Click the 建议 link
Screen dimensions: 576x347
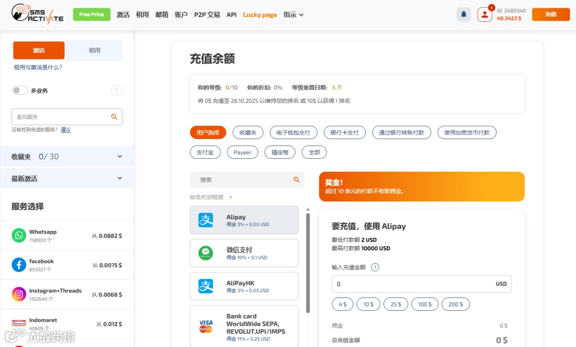point(66,130)
